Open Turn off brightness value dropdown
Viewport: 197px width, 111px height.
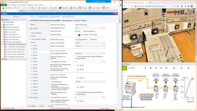tap(90, 82)
